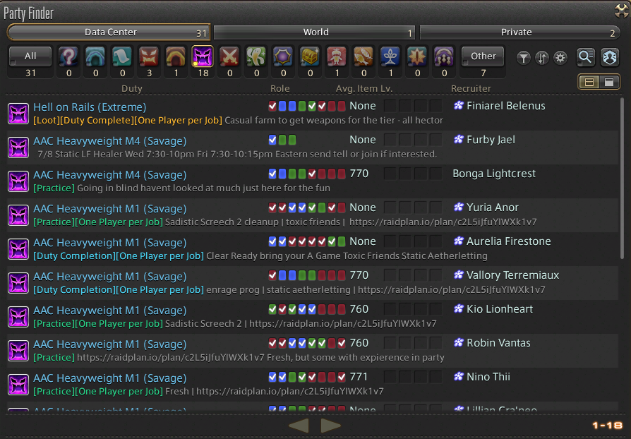Click the Role column header
This screenshot has width=631, height=439.
pos(280,88)
